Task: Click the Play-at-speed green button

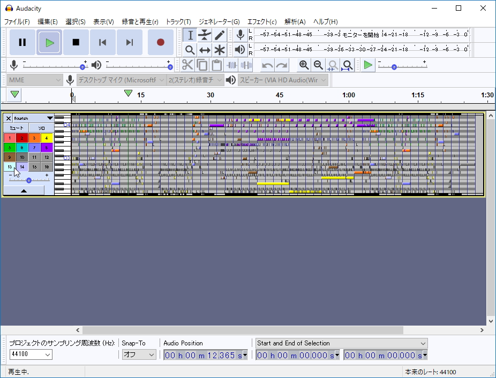Action: pos(368,65)
